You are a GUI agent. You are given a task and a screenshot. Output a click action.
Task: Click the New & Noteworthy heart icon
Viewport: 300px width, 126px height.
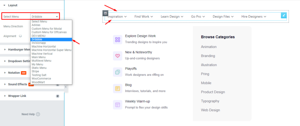(x=117, y=56)
